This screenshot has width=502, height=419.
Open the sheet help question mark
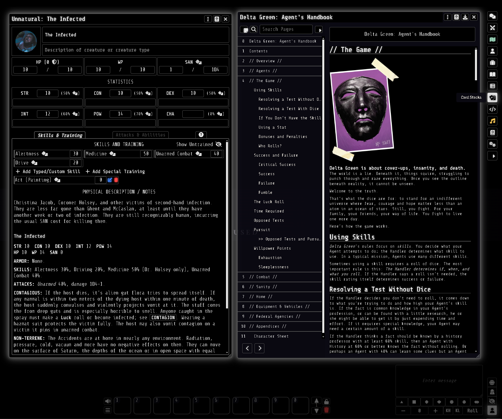tap(201, 135)
